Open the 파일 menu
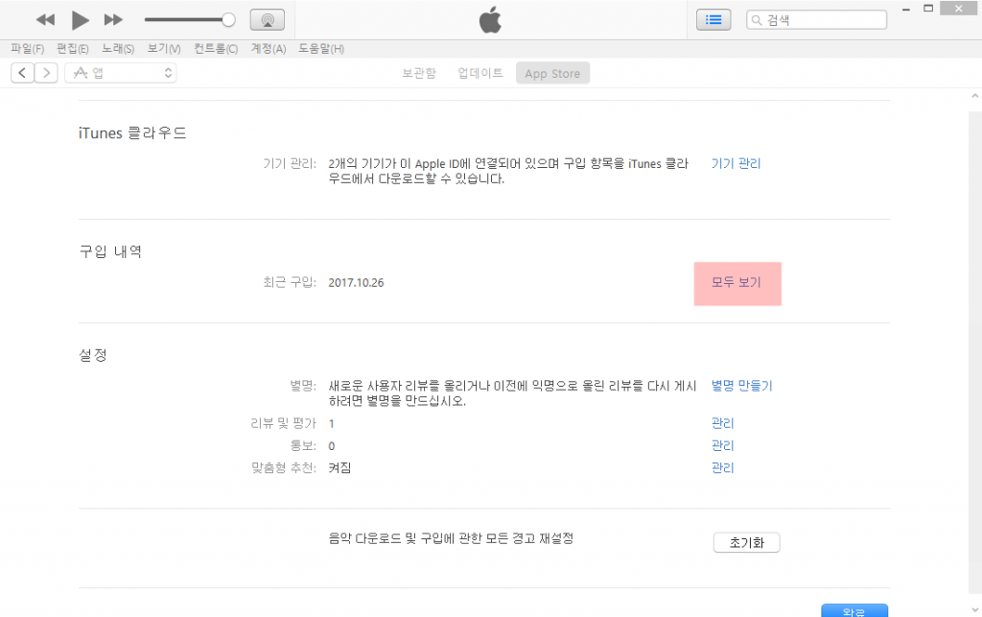 point(27,49)
